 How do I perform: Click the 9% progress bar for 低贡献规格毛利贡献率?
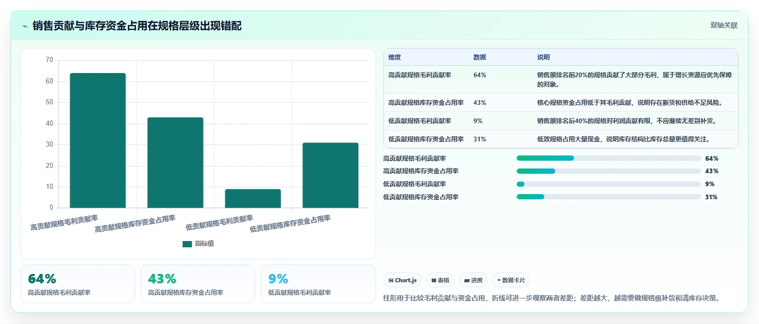[609, 184]
